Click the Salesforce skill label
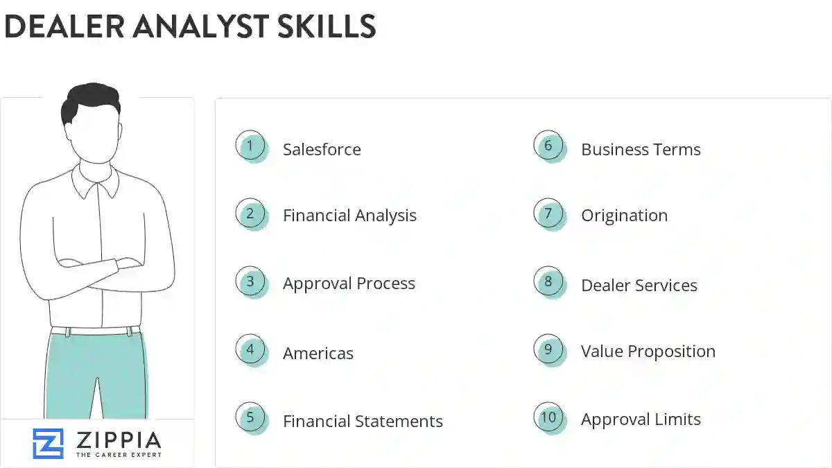The height and width of the screenshot is (468, 832). point(322,150)
